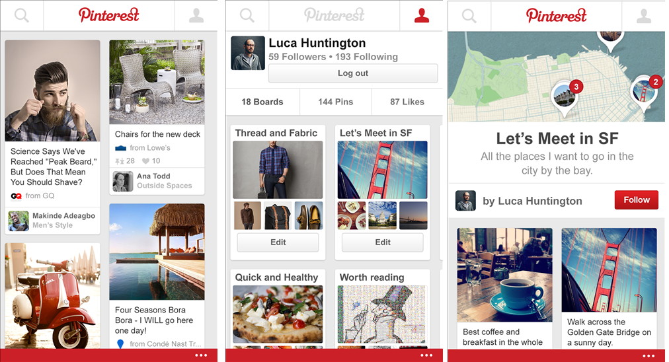Image resolution: width=669 pixels, height=362 pixels.
Task: Open the three-dot menu on the home feed
Action: (x=201, y=355)
